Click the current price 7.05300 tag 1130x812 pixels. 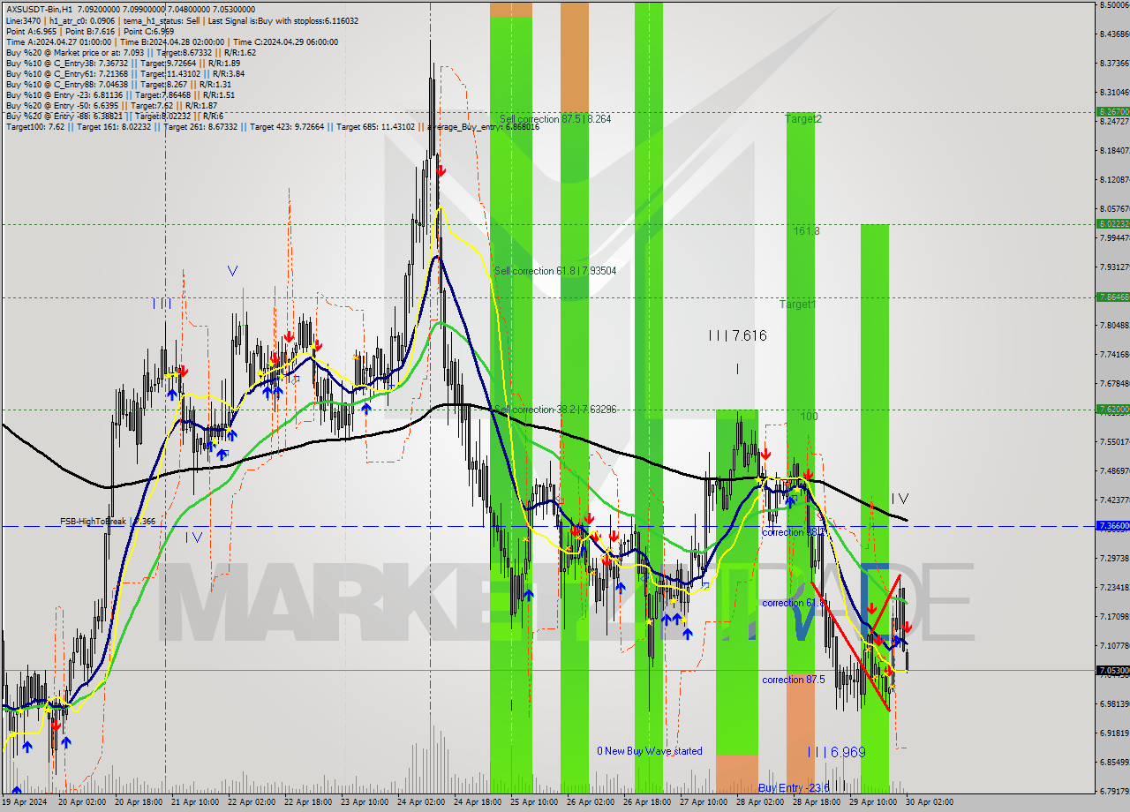click(x=1112, y=671)
